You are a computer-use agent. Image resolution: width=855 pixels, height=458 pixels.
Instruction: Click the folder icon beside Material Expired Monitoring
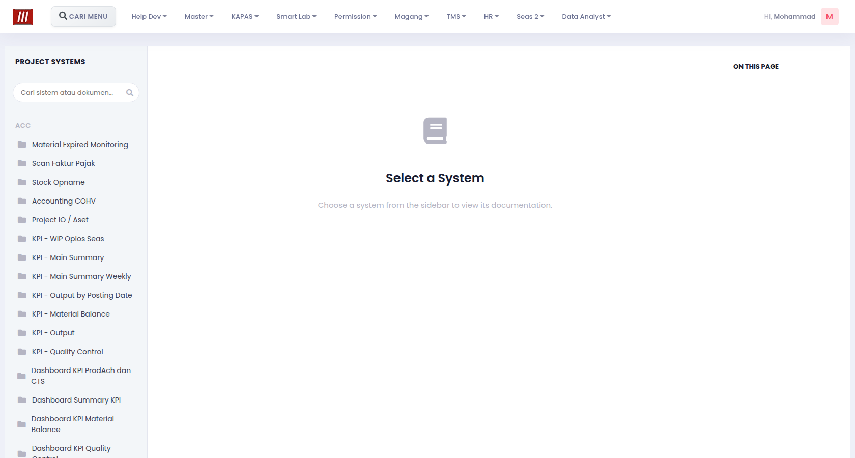pyautogui.click(x=22, y=145)
